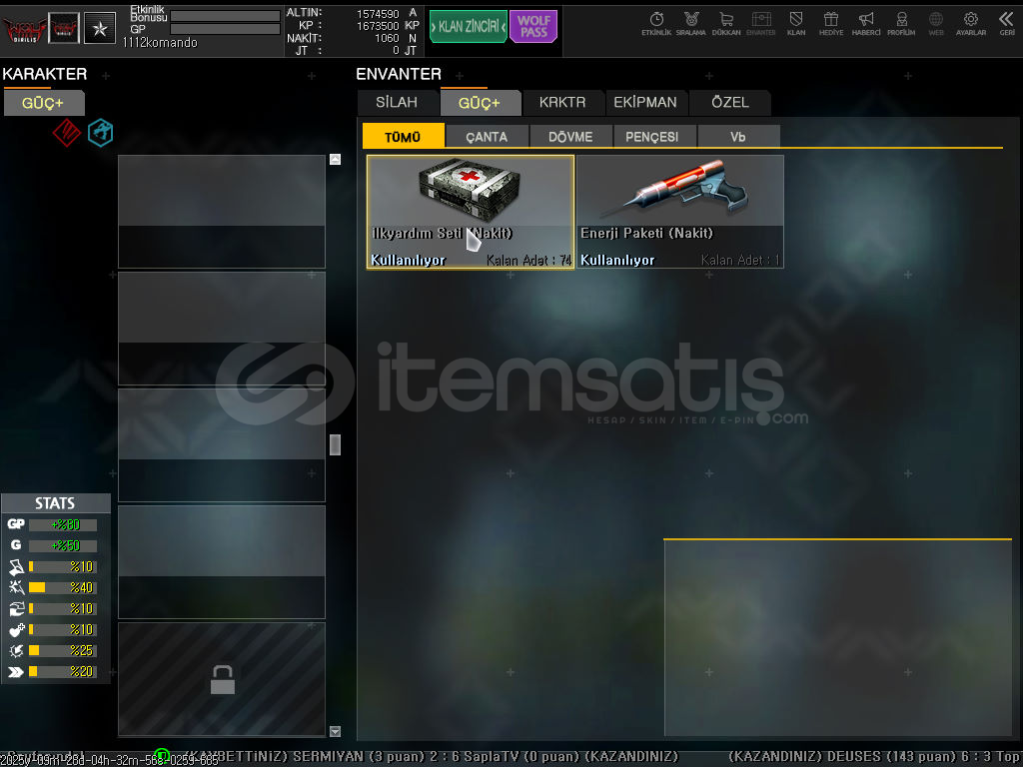This screenshot has width=1023, height=767.
Task: Select the DÖVME filter tab
Action: coord(570,136)
